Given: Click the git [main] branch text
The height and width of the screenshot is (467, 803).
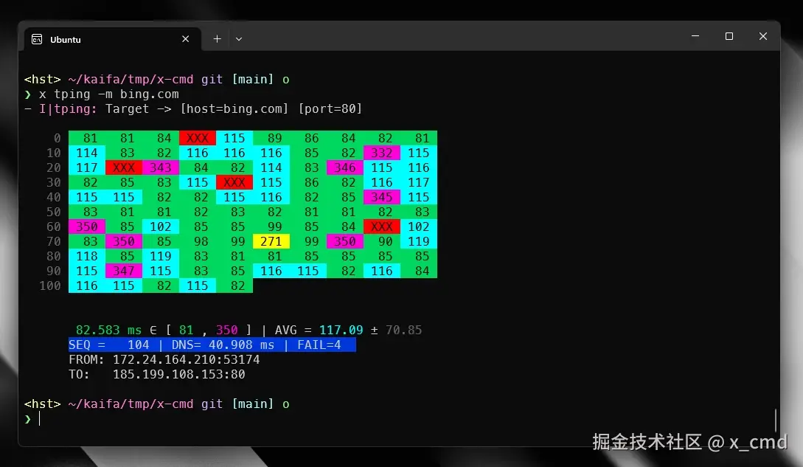Looking at the screenshot, I should 234,404.
